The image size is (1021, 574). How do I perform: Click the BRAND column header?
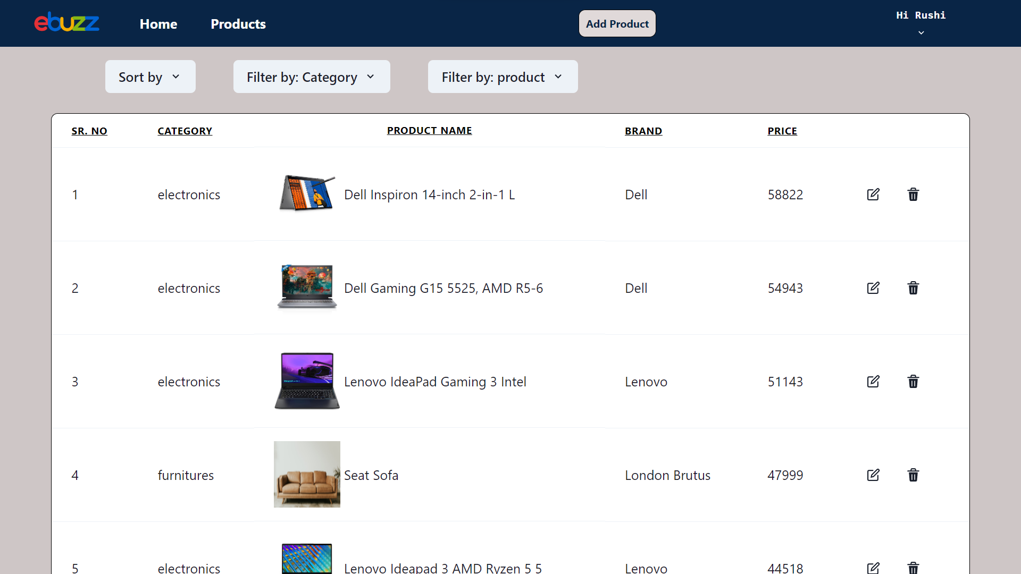[643, 131]
